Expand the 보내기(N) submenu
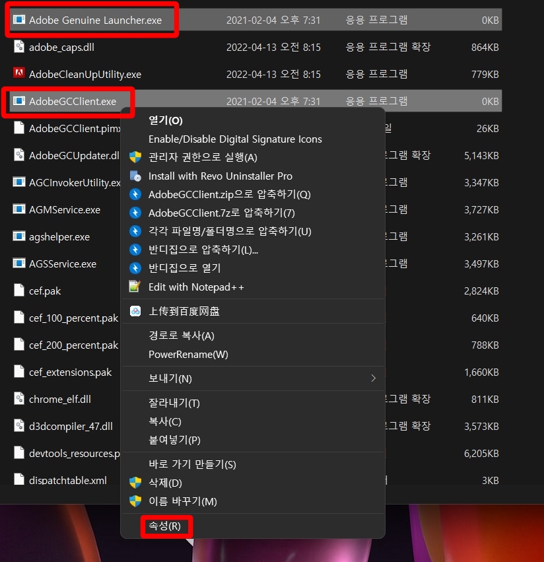 pos(165,379)
